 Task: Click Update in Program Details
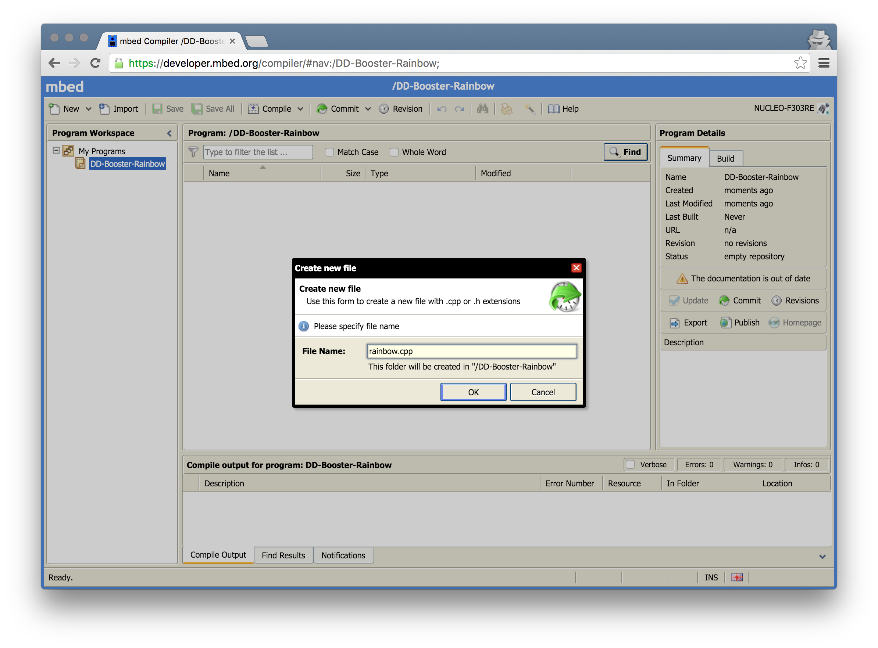click(x=689, y=300)
